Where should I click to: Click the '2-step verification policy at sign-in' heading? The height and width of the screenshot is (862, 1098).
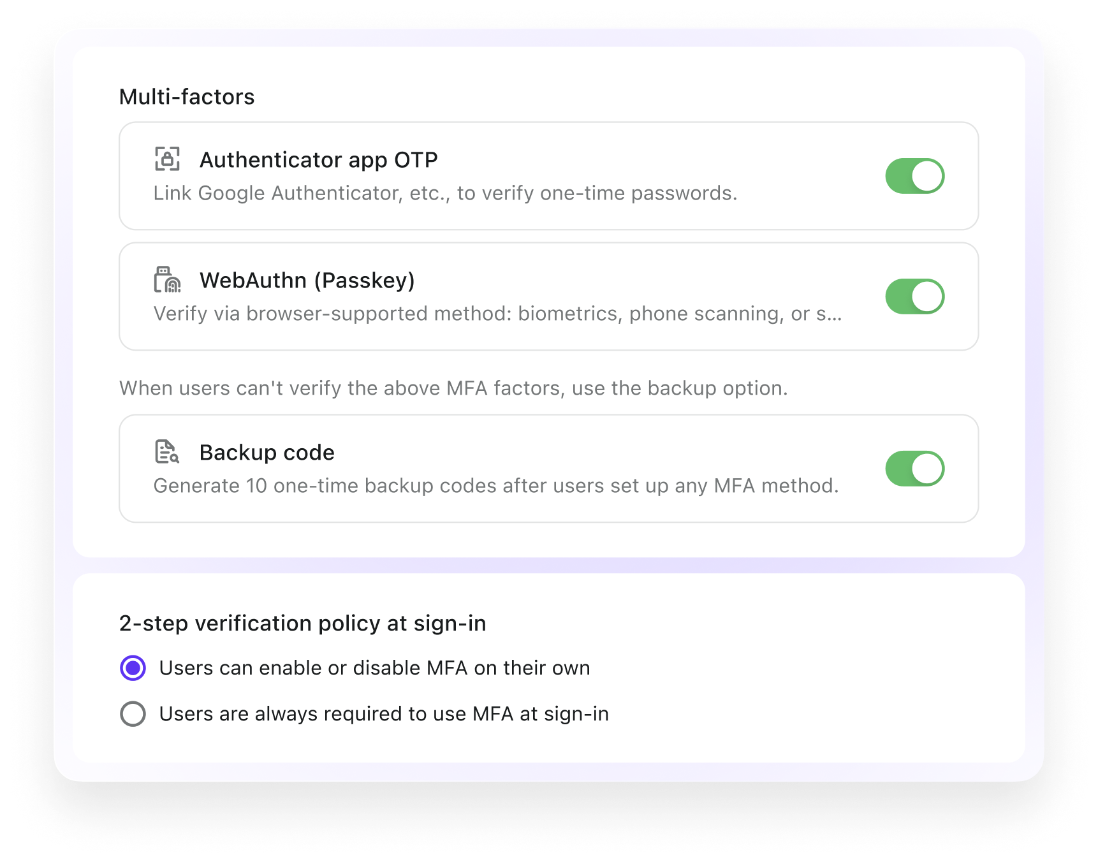(x=302, y=624)
